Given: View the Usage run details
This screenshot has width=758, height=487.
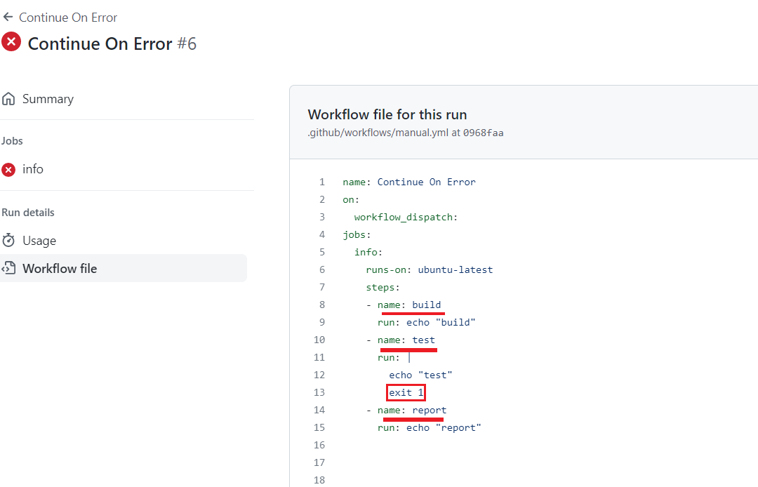Looking at the screenshot, I should pos(39,241).
